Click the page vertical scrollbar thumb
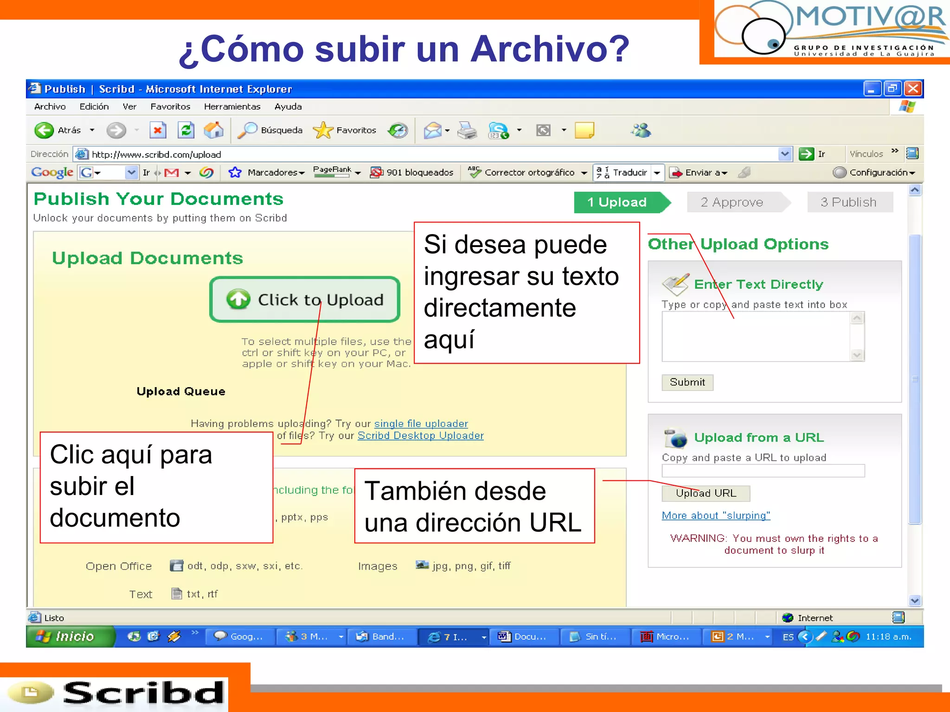Viewport: 950px width, 712px height. (x=915, y=379)
